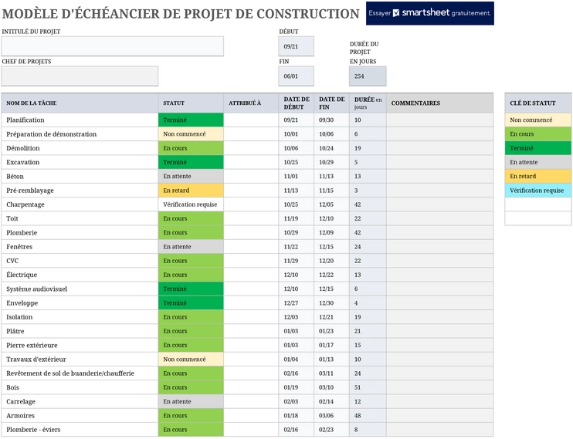The height and width of the screenshot is (439, 573).
Task: Click En attente status of Carrelage
Action: 191,401
